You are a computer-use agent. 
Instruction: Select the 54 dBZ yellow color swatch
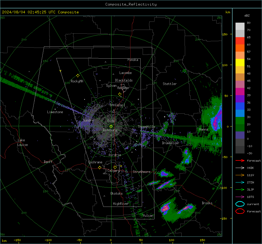point(240,63)
